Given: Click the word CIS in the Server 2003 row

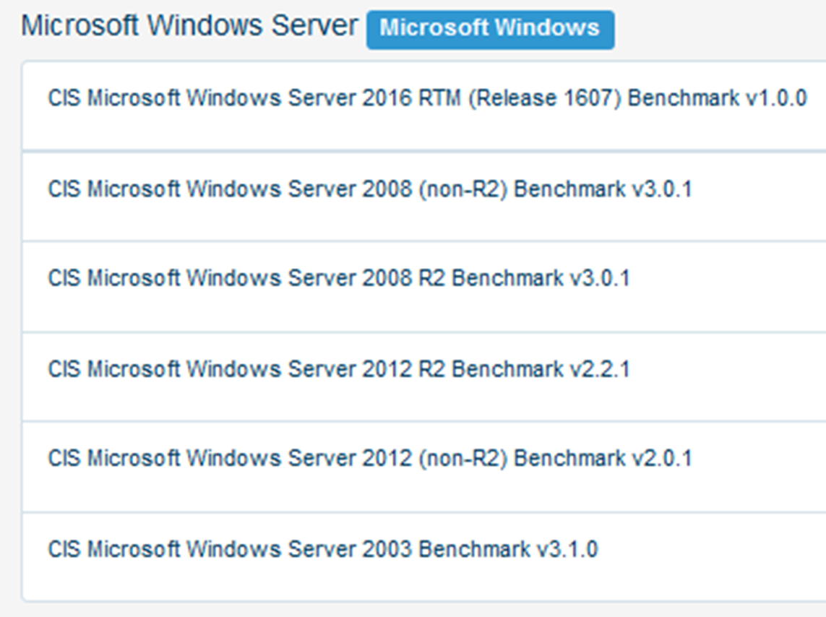Looking at the screenshot, I should click(x=64, y=550).
